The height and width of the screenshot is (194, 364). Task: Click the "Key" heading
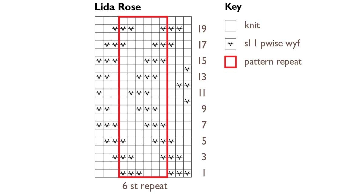pyautogui.click(x=233, y=7)
